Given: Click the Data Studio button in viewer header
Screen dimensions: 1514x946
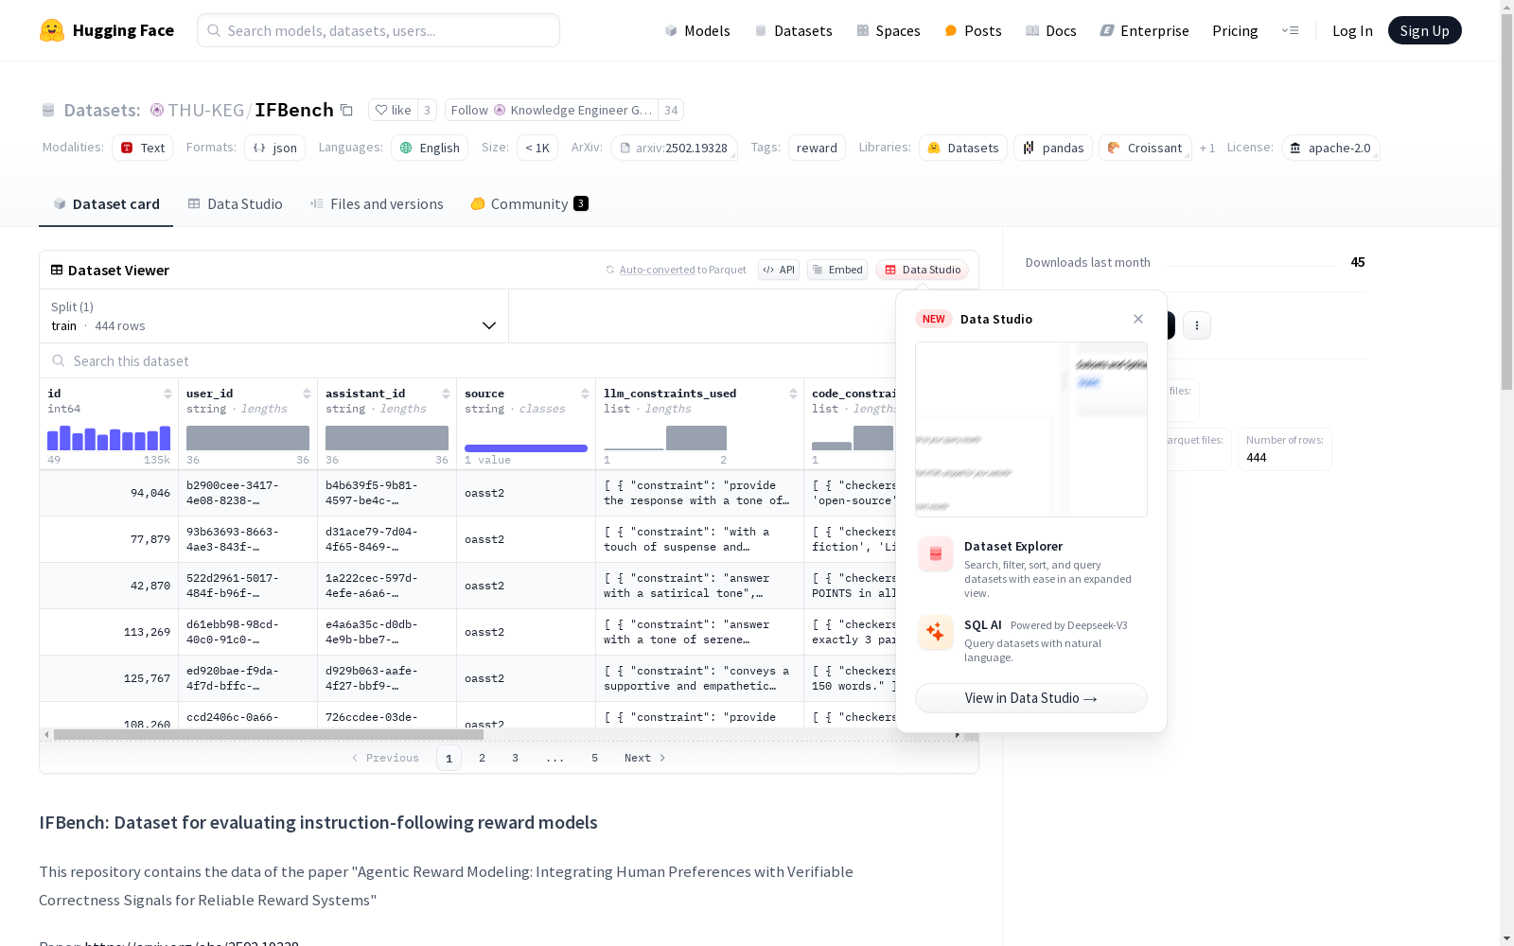Looking at the screenshot, I should [923, 270].
